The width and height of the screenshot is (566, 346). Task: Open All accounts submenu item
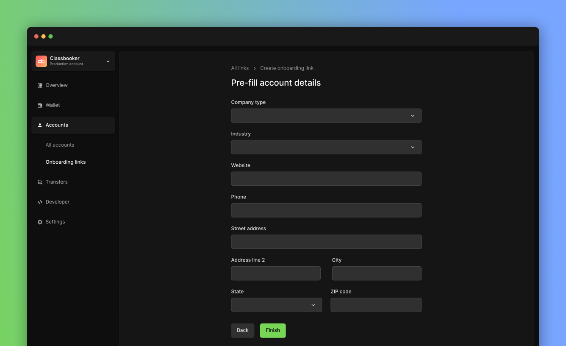[x=60, y=145]
